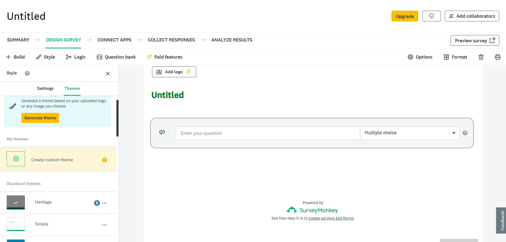Click the Simple theme name
This screenshot has height=242, width=506.
tap(42, 224)
